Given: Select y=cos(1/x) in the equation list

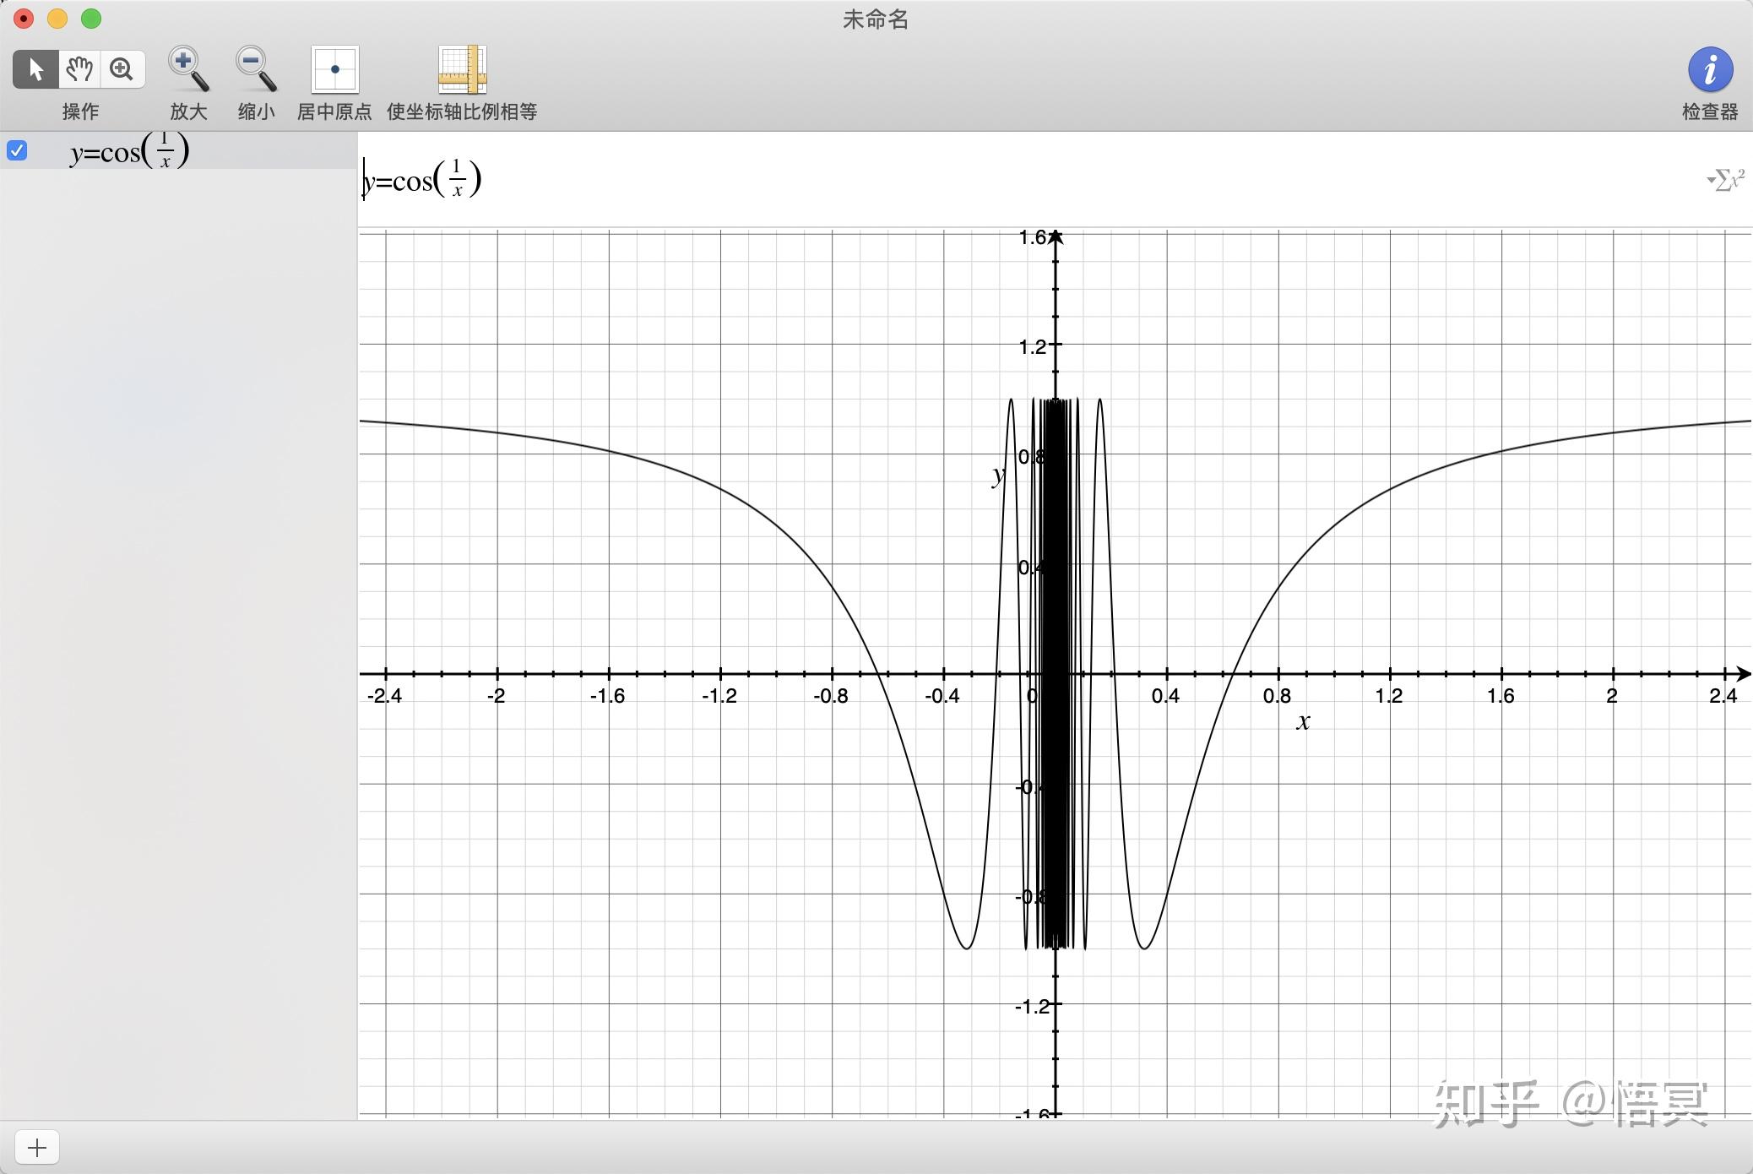Looking at the screenshot, I should 130,152.
